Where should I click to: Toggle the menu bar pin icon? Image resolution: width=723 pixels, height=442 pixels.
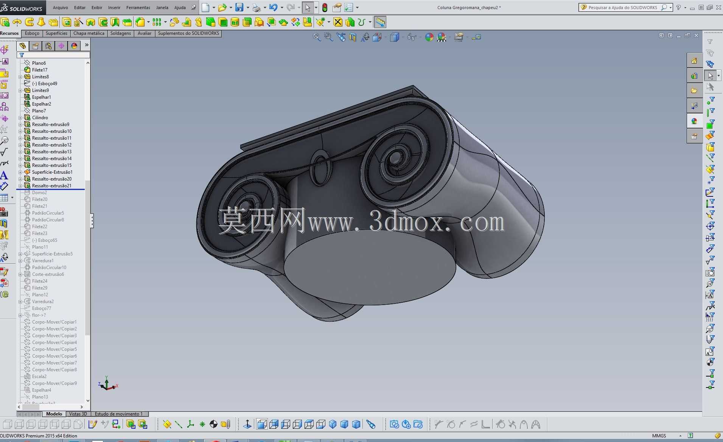pyautogui.click(x=194, y=7)
